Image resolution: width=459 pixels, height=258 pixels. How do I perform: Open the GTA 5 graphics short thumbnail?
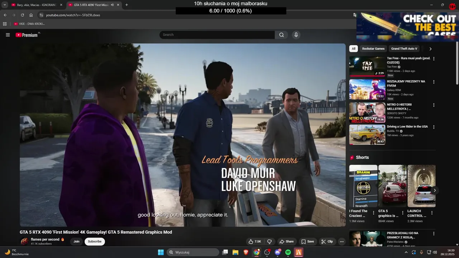(x=392, y=186)
